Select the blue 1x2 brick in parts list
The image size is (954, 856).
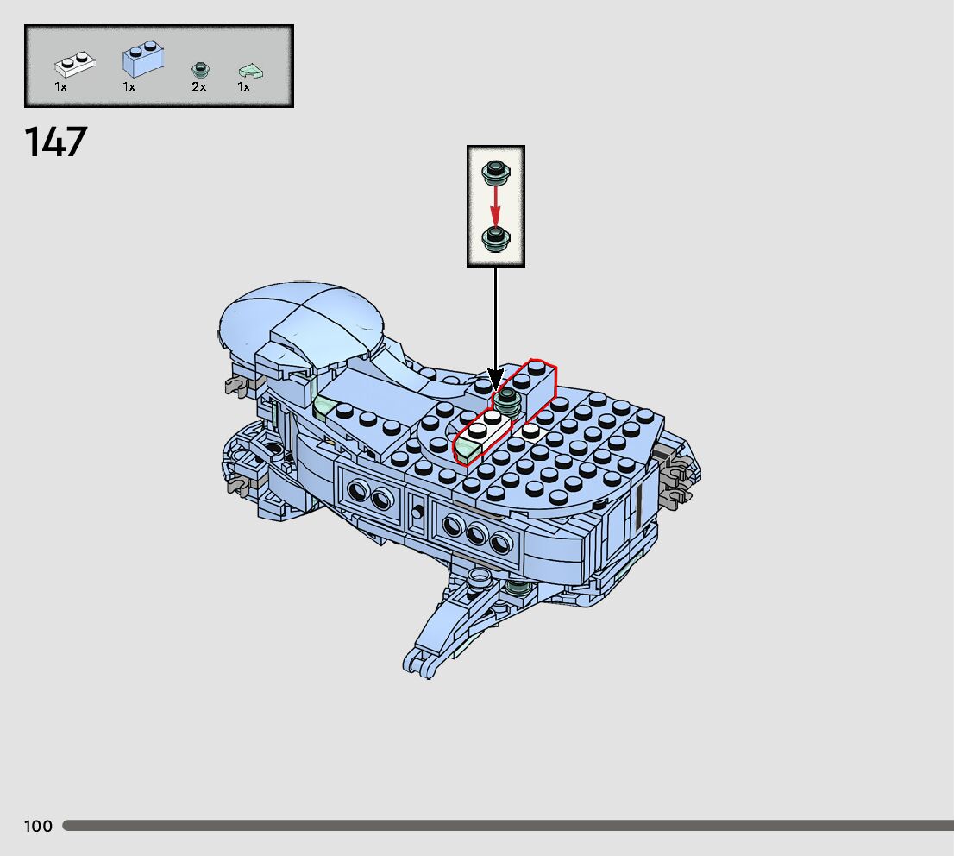coord(142,60)
